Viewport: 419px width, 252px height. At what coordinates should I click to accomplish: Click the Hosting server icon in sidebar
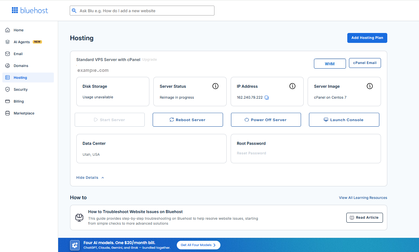8,78
